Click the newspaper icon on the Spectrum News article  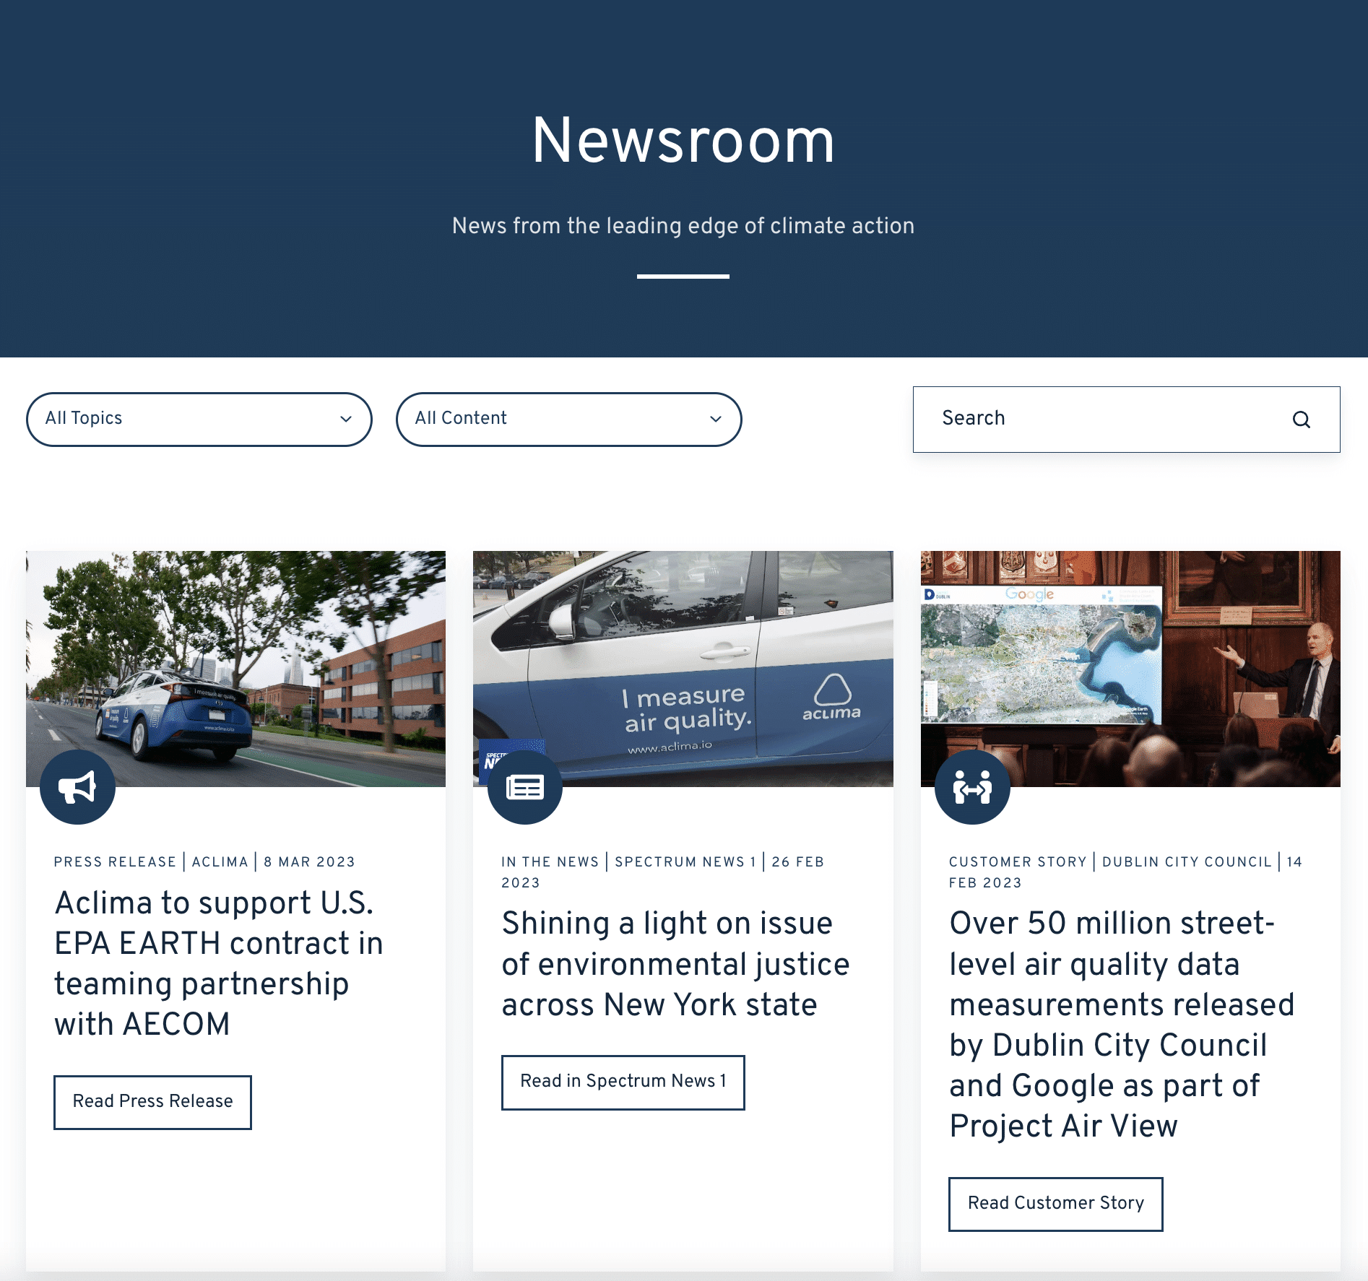click(x=526, y=788)
